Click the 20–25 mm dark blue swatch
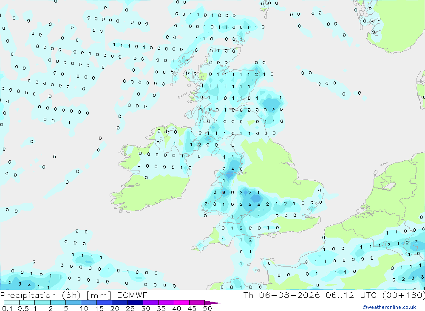The height and width of the screenshot is (311, 425). pos(120,303)
